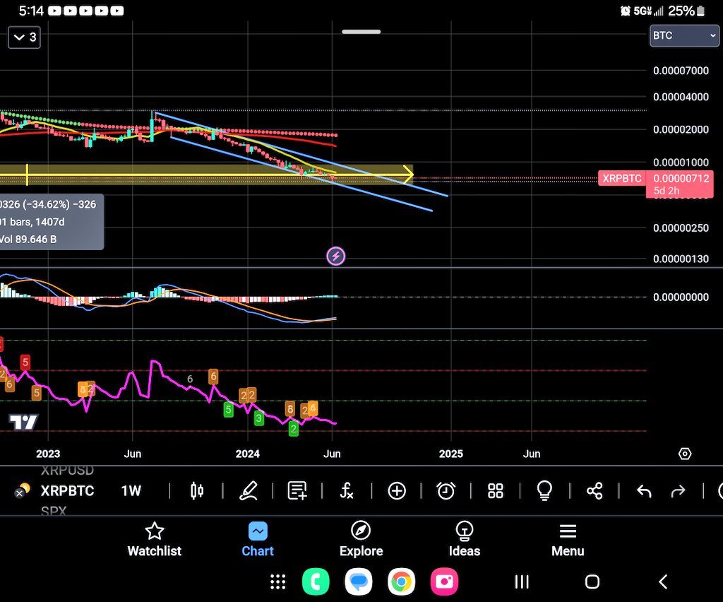Expand the collapsed indicator legend 3
This screenshot has height=602, width=723.
[x=25, y=37]
